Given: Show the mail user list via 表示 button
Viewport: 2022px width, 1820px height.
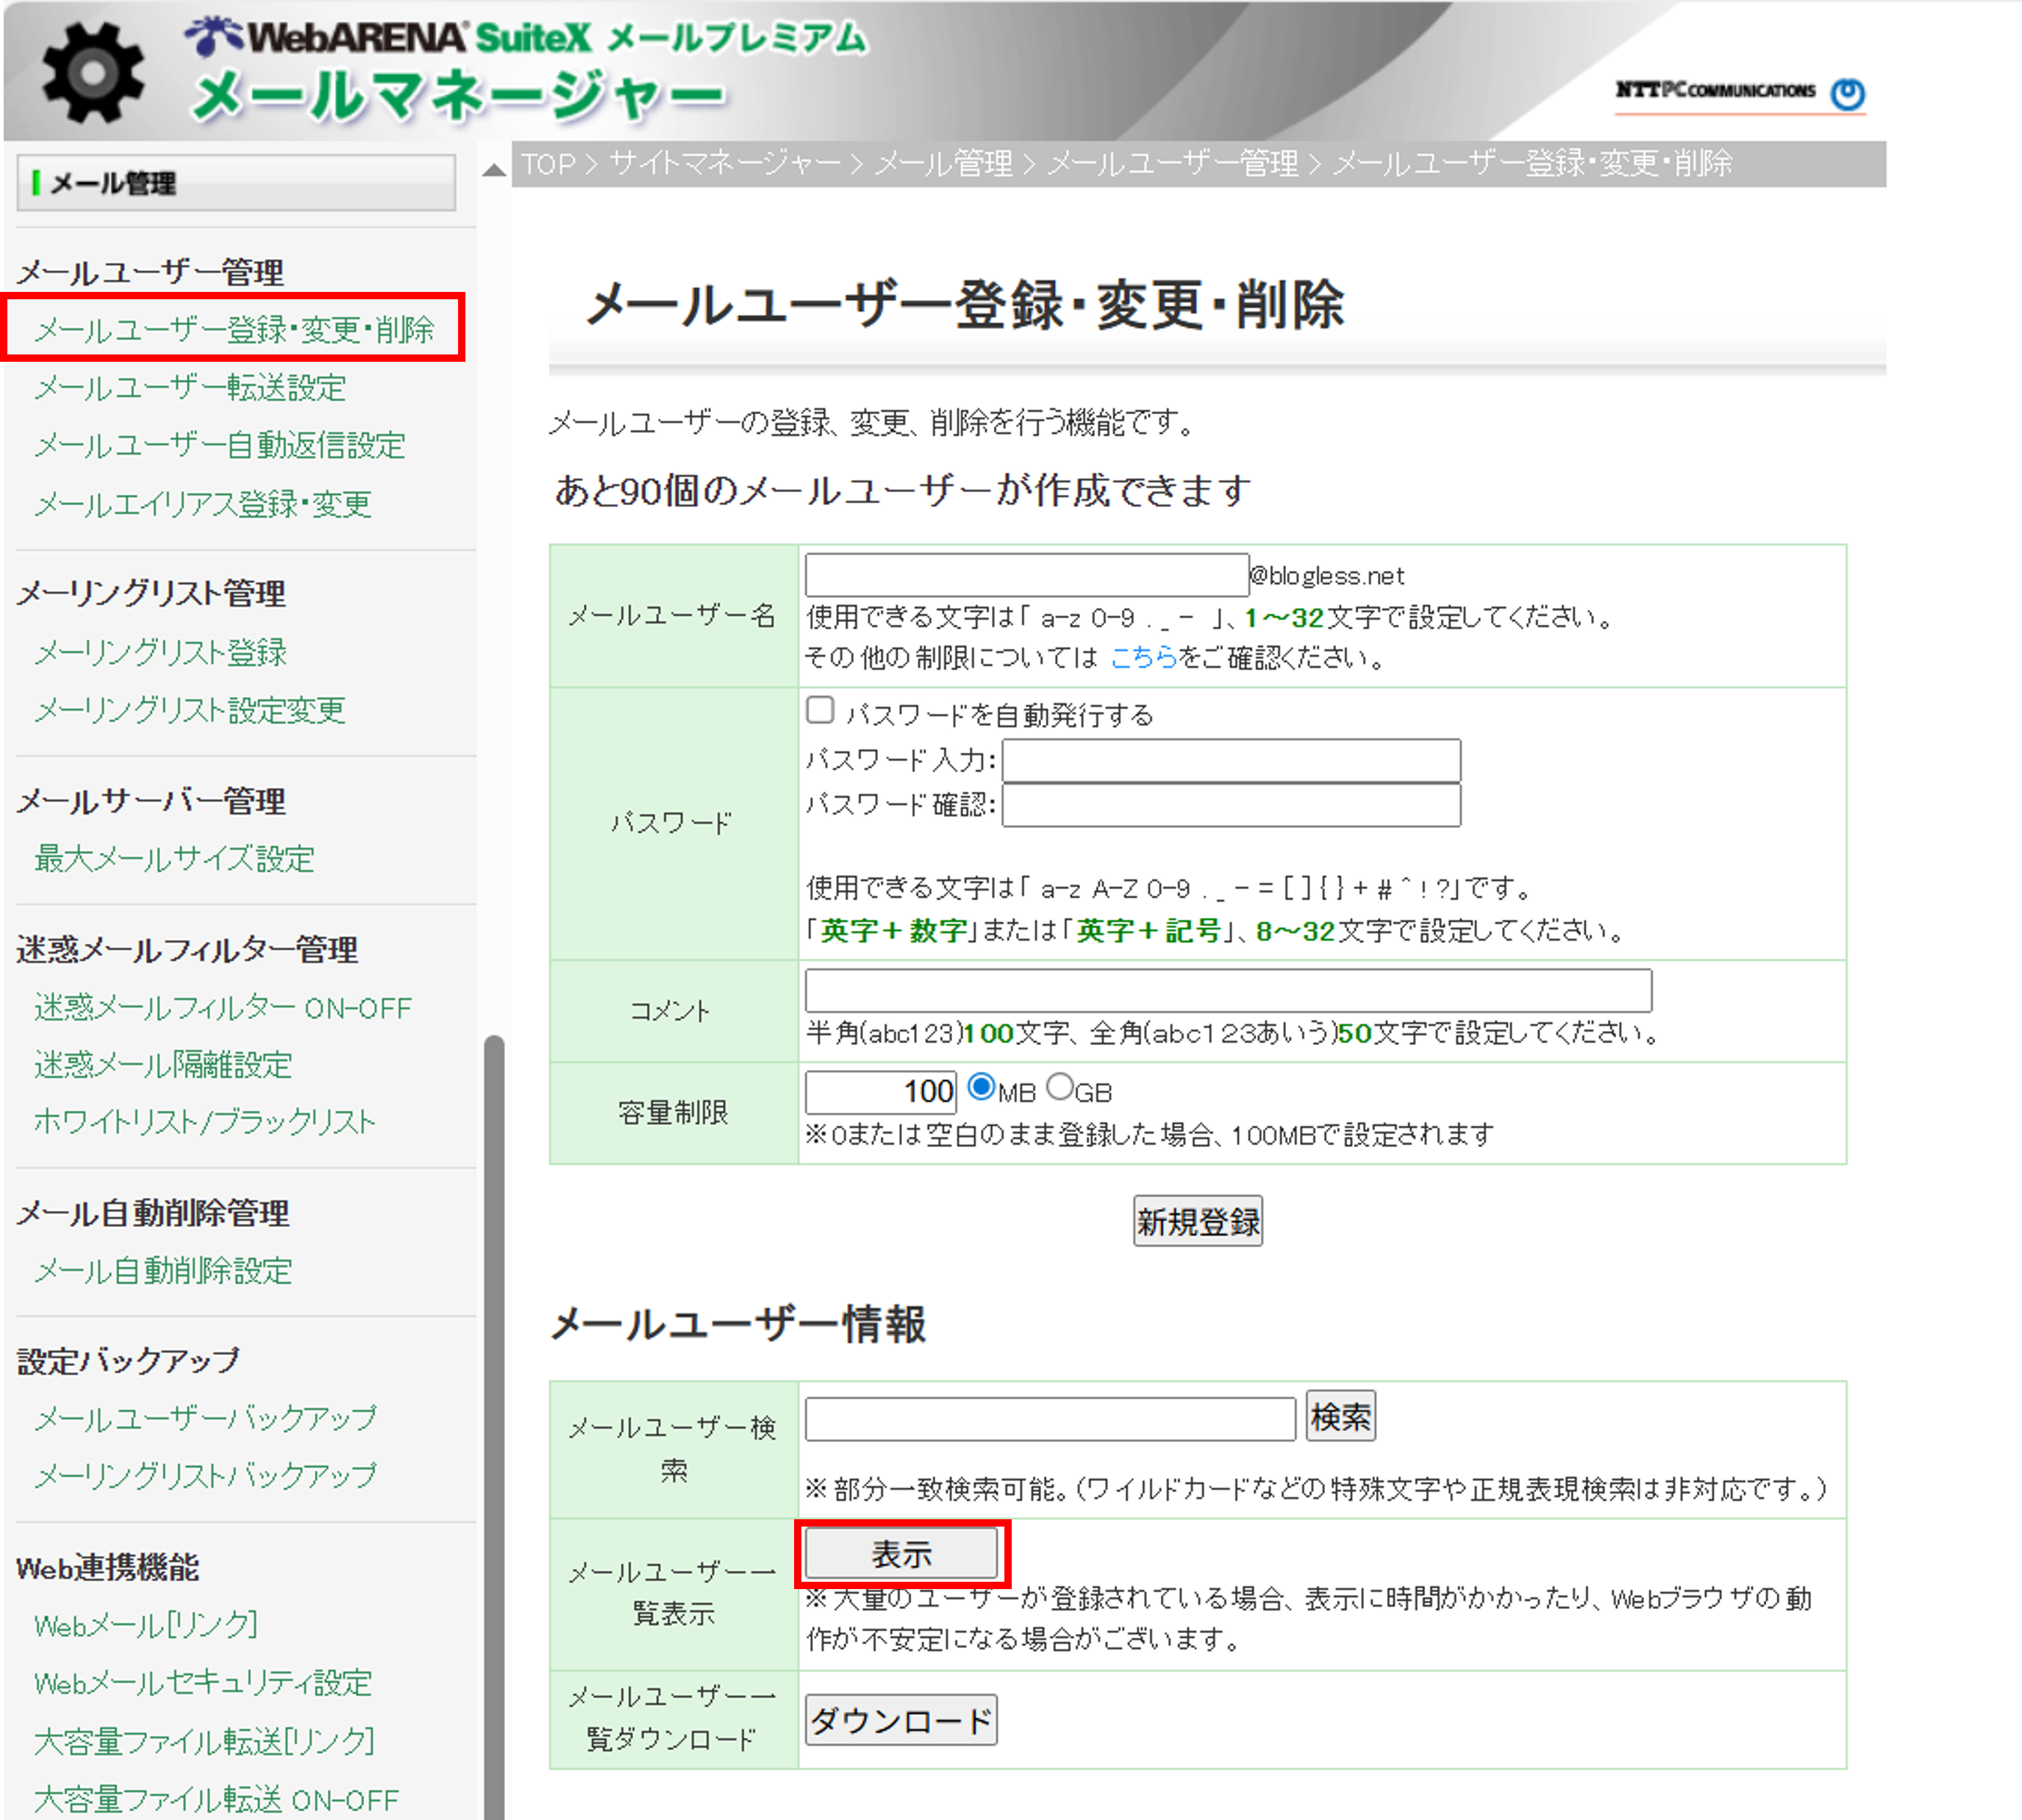Looking at the screenshot, I should tap(900, 1552).
